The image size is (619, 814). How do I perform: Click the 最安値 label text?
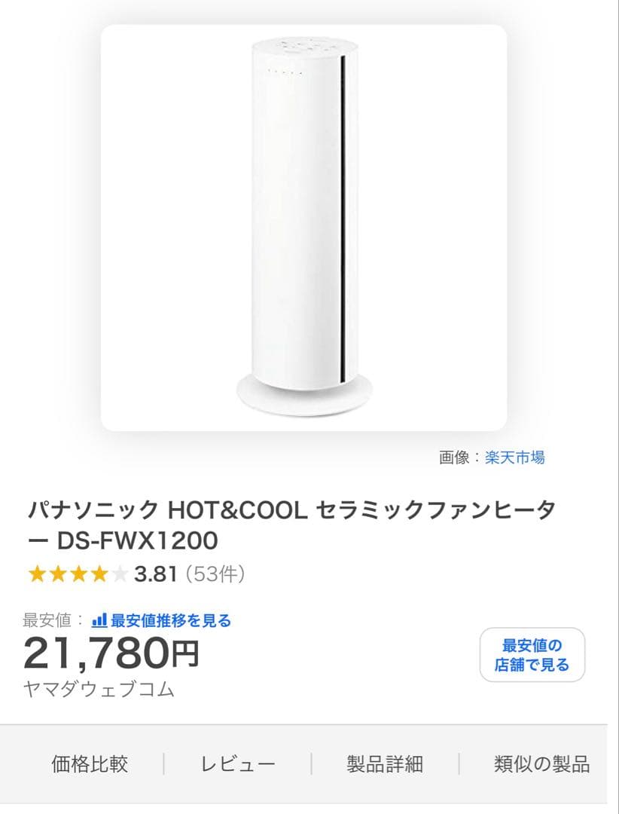(x=47, y=620)
